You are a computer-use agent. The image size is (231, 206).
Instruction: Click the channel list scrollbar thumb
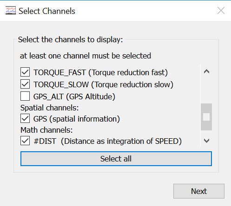point(206,117)
